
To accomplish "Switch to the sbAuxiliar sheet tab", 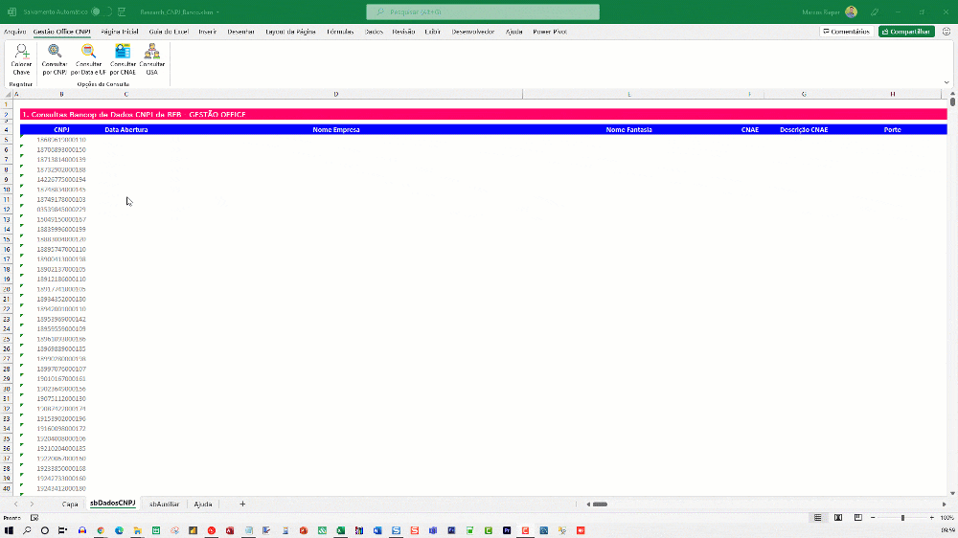I will pyautogui.click(x=164, y=504).
